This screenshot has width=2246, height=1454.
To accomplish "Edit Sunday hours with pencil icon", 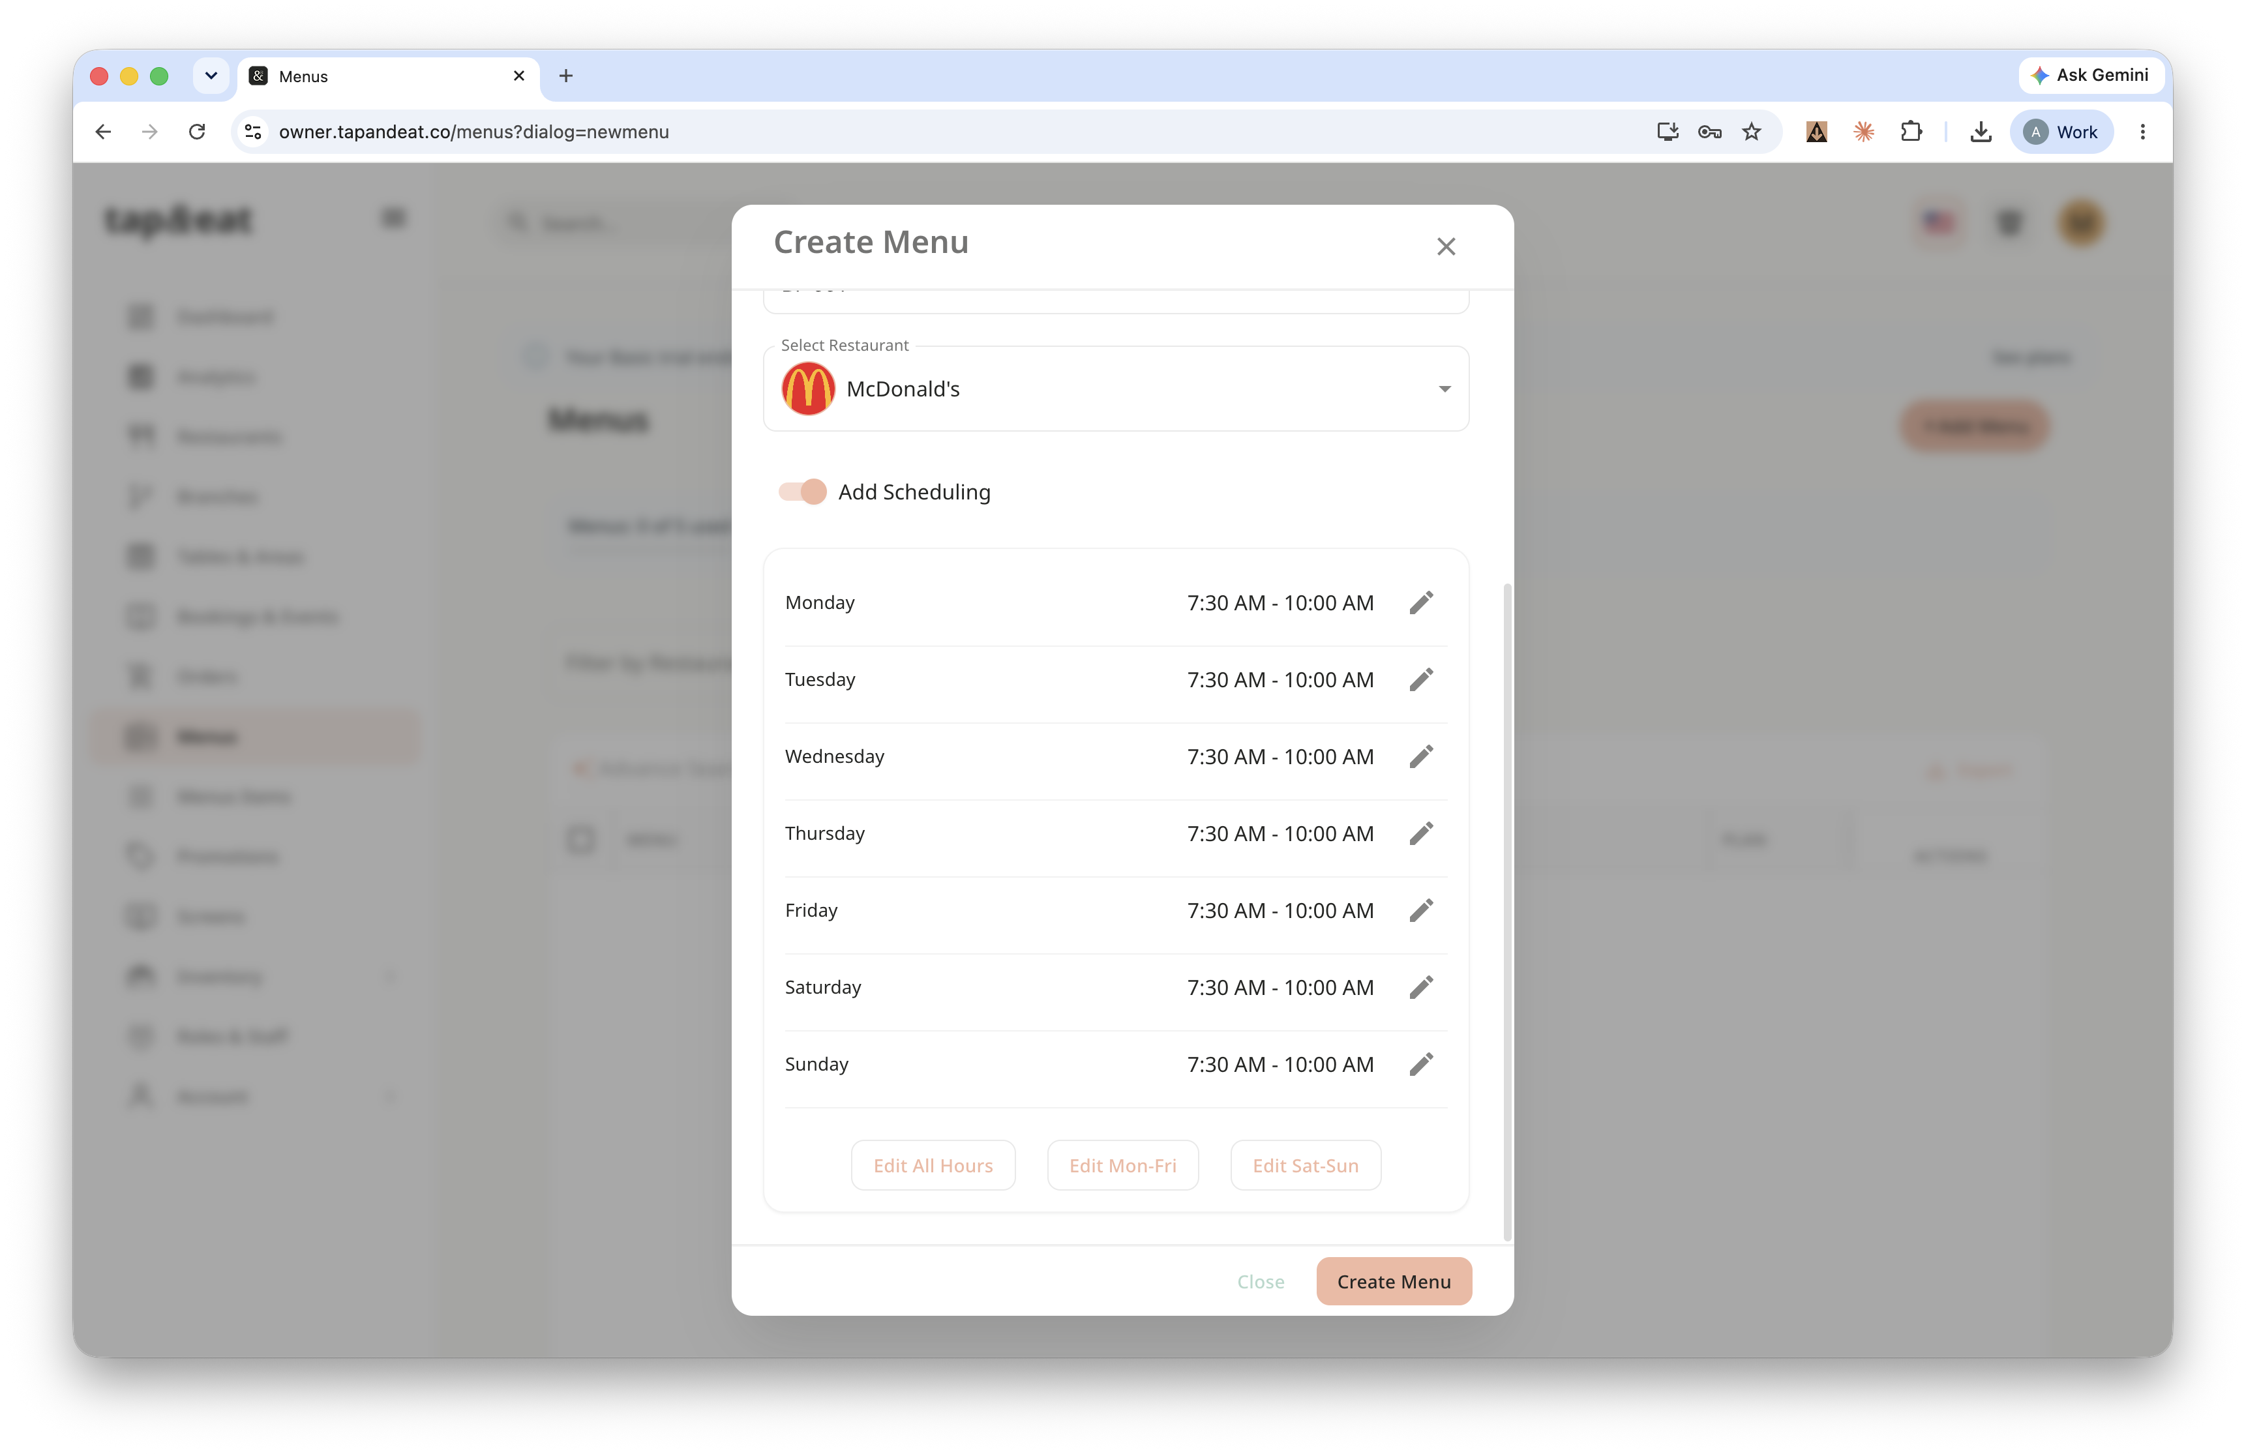I will point(1421,1064).
